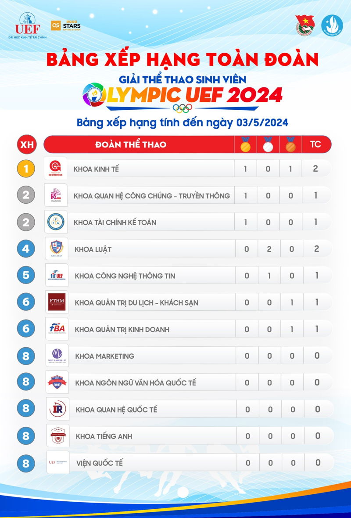
Task: Click the Khoa Luật shield logo
Action: point(57,249)
